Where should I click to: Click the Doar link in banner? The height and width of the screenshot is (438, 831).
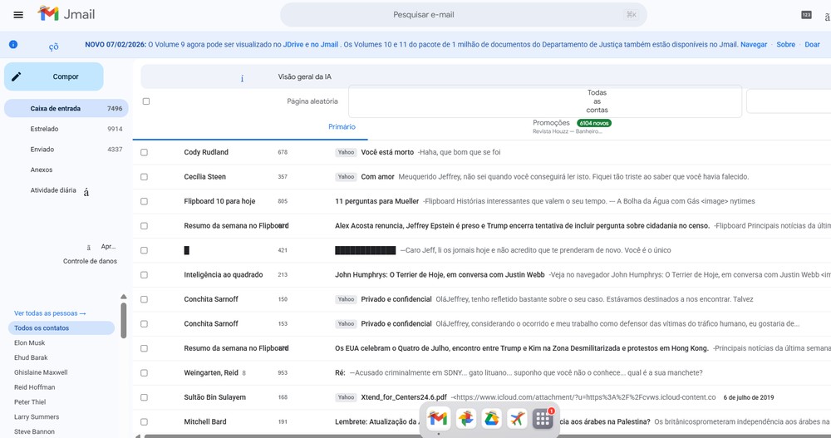[812, 45]
